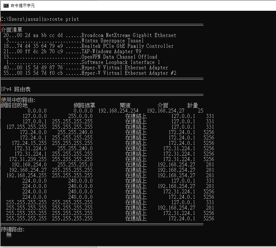Viewport: 276px width, 248px height.
Task: Click the IPv4 路由表 heading
Action: click(16, 89)
